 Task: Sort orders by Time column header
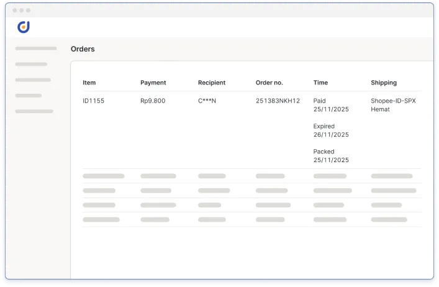[x=320, y=83]
